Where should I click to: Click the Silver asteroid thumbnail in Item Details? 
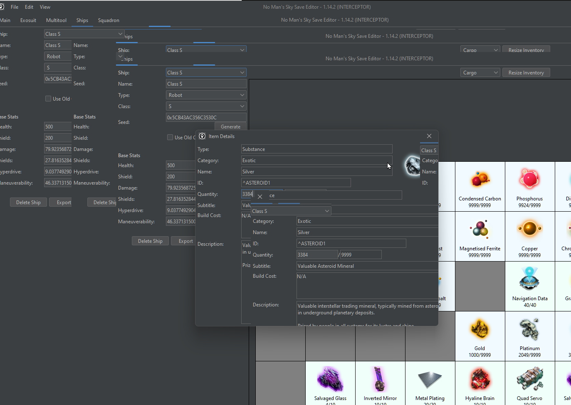pyautogui.click(x=412, y=165)
